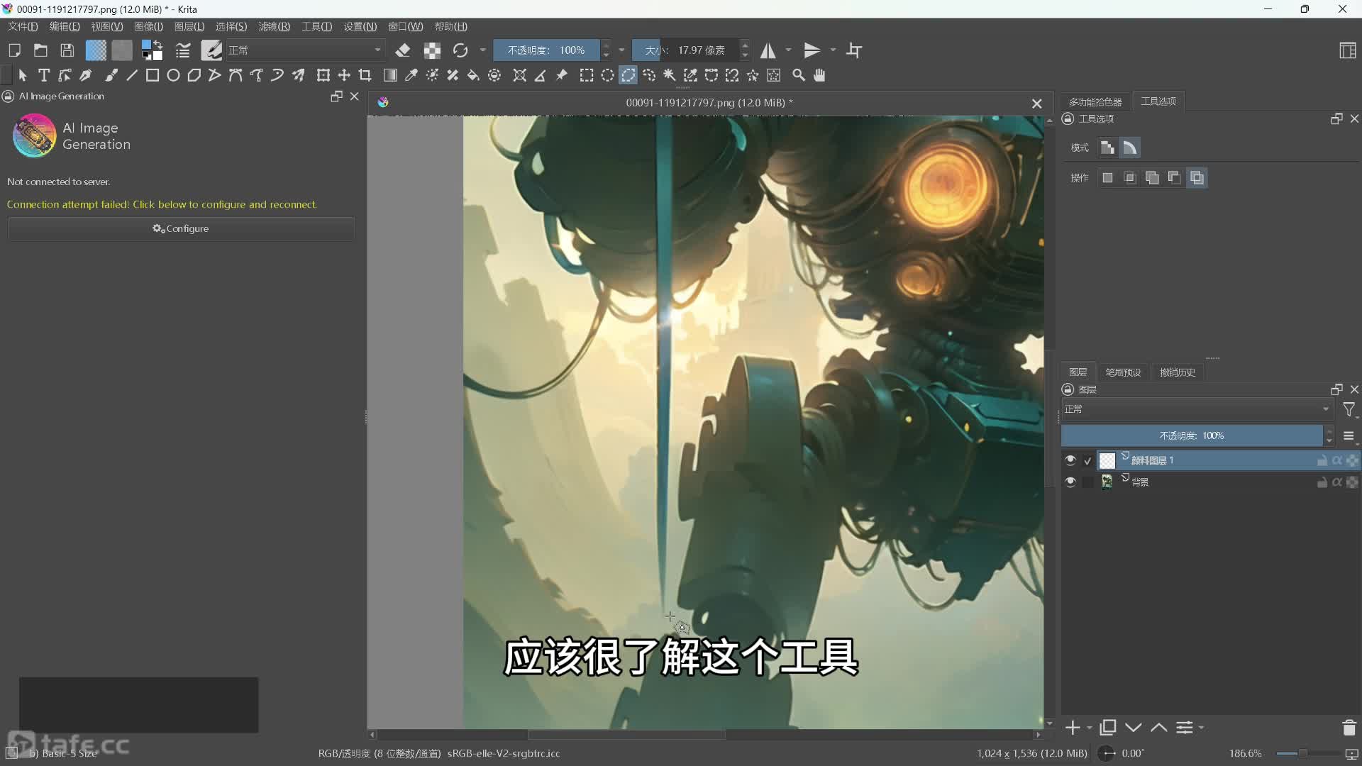This screenshot has width=1362, height=766.
Task: Duplicate the current layer
Action: tap(1107, 728)
